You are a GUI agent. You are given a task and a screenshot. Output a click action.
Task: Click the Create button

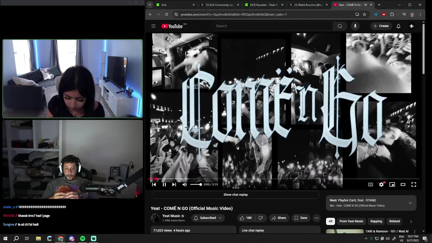point(381,26)
